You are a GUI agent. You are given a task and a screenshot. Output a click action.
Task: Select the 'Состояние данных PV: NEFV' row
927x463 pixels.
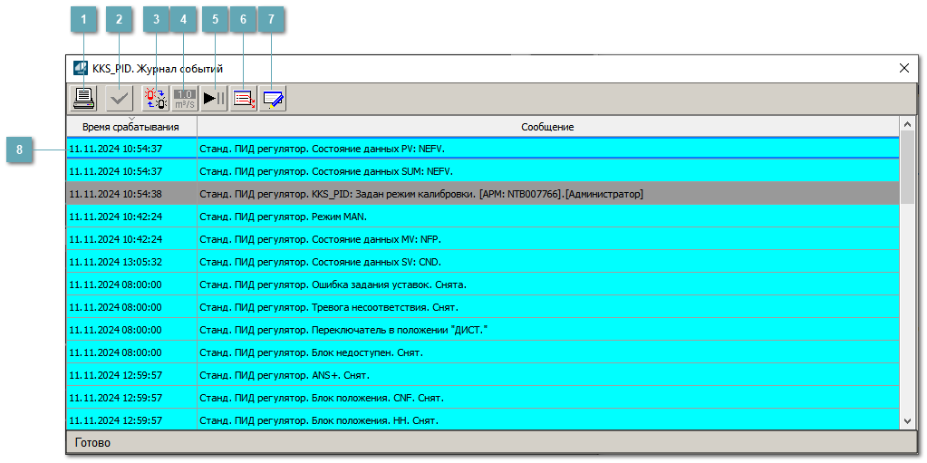(x=482, y=149)
